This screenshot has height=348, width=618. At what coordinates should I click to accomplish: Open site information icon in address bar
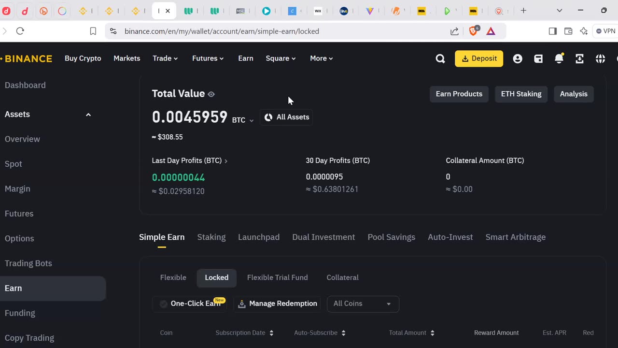113,31
